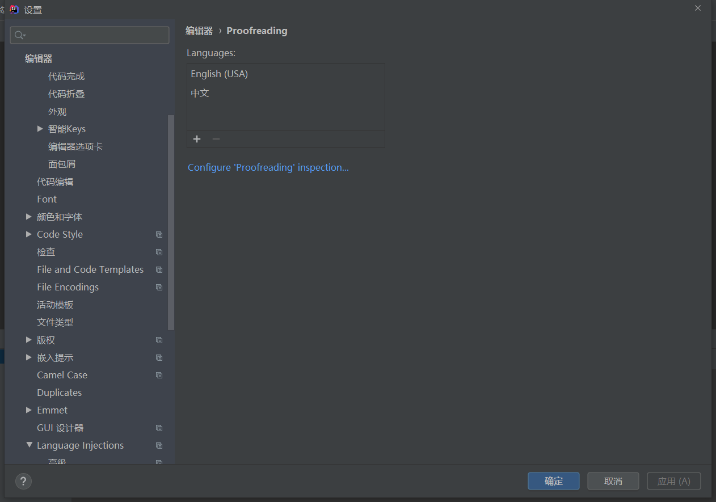Focus the settings search field

(90, 35)
